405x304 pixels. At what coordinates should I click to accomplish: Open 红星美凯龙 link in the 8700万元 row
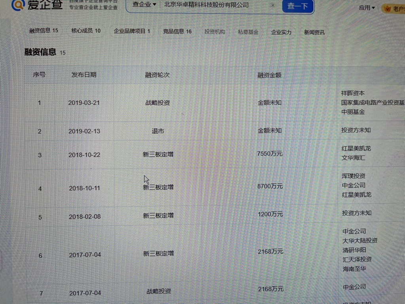coord(356,195)
